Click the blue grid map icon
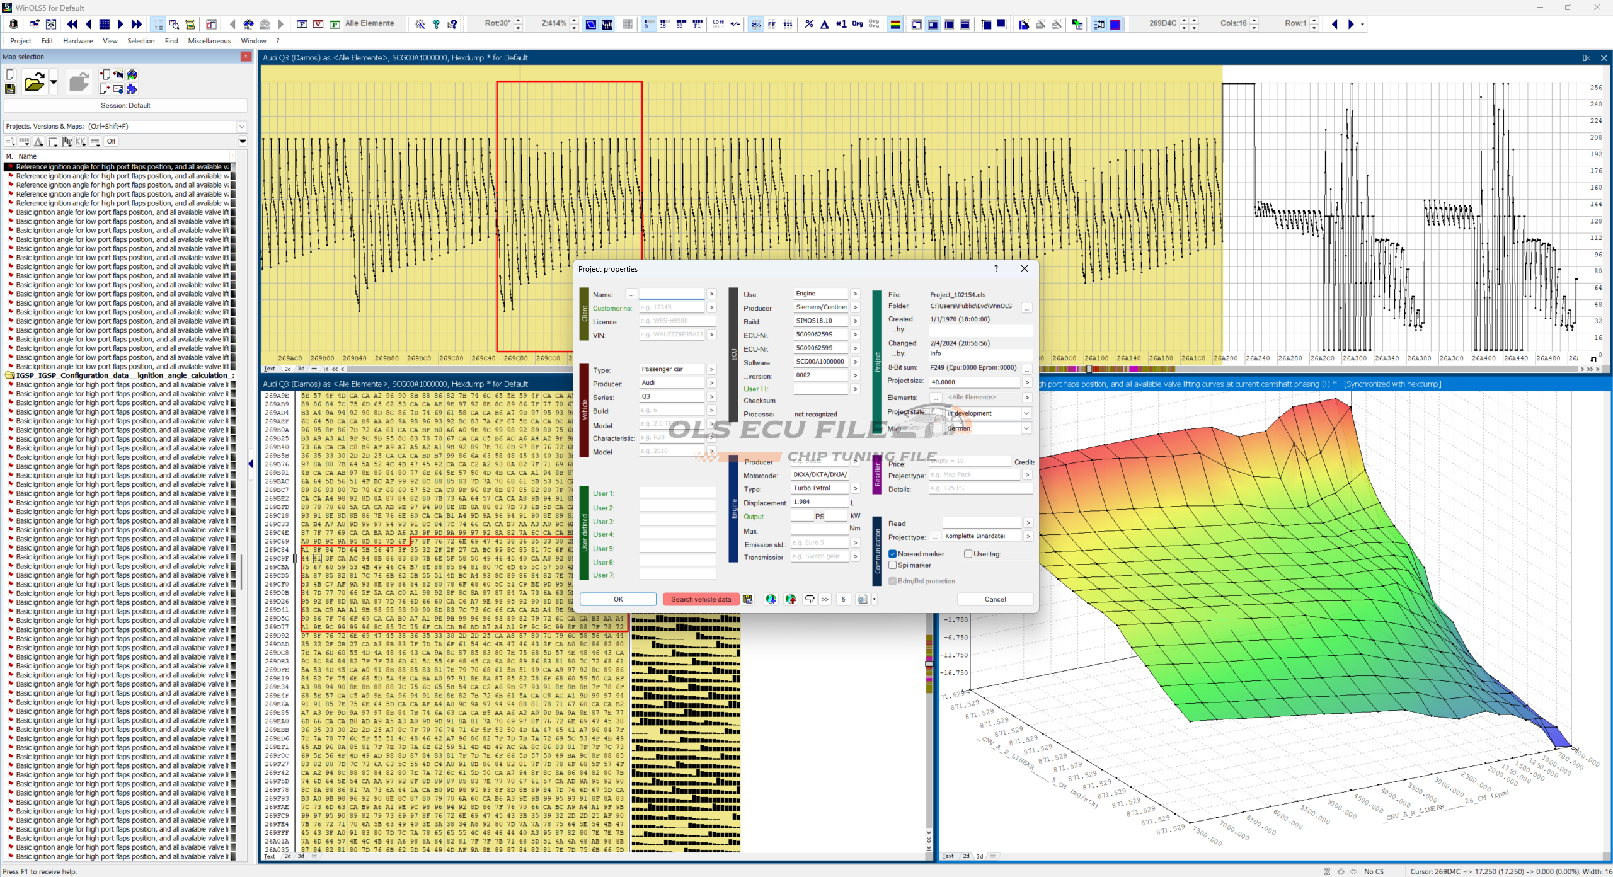Screen dimensions: 1613x877 click(105, 24)
